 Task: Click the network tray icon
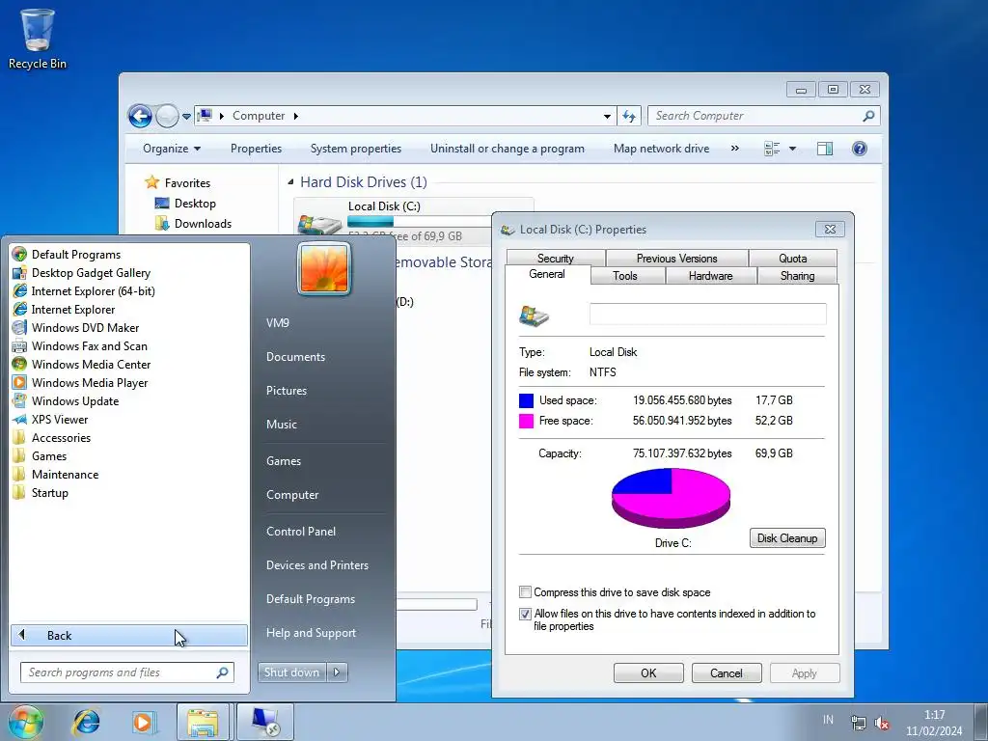[858, 723]
